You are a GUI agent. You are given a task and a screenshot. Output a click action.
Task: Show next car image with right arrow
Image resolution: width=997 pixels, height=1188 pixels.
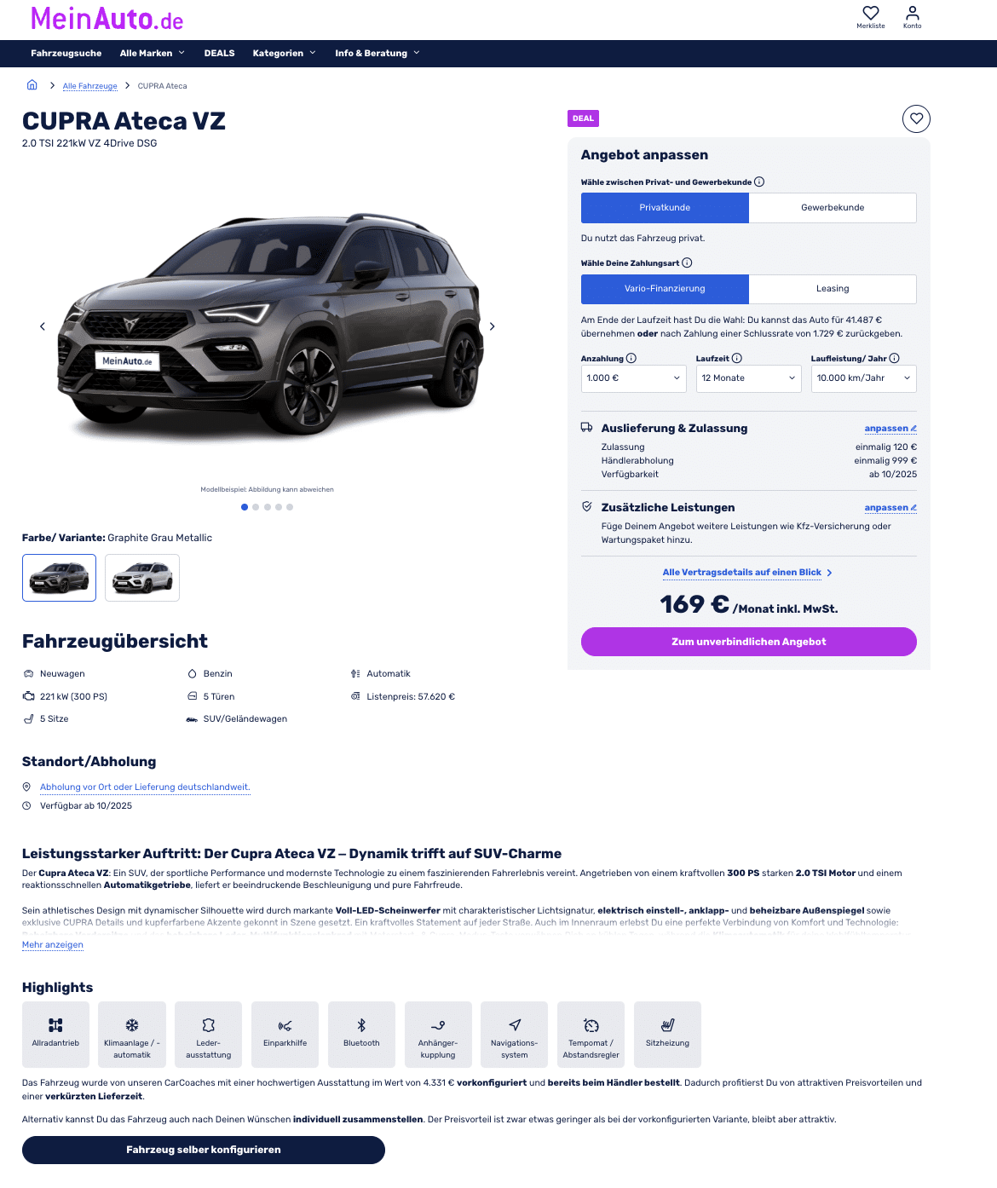coord(492,326)
